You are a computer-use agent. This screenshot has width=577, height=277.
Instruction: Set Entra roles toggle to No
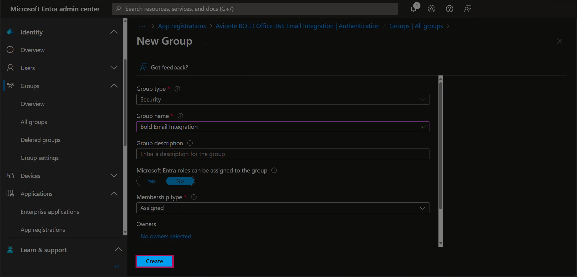(180, 181)
